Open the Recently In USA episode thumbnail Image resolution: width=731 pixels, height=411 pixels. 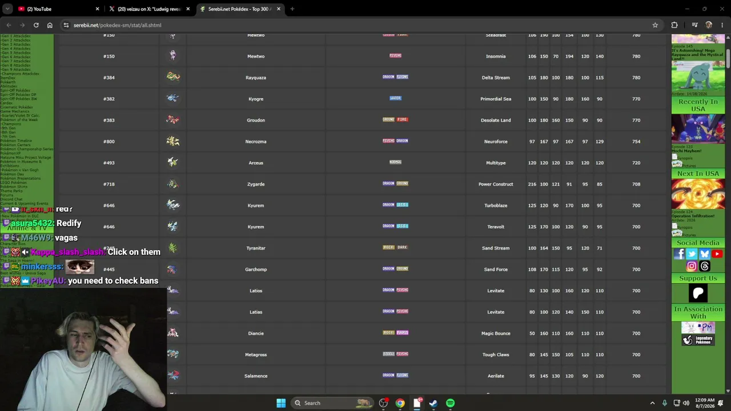pyautogui.click(x=698, y=129)
